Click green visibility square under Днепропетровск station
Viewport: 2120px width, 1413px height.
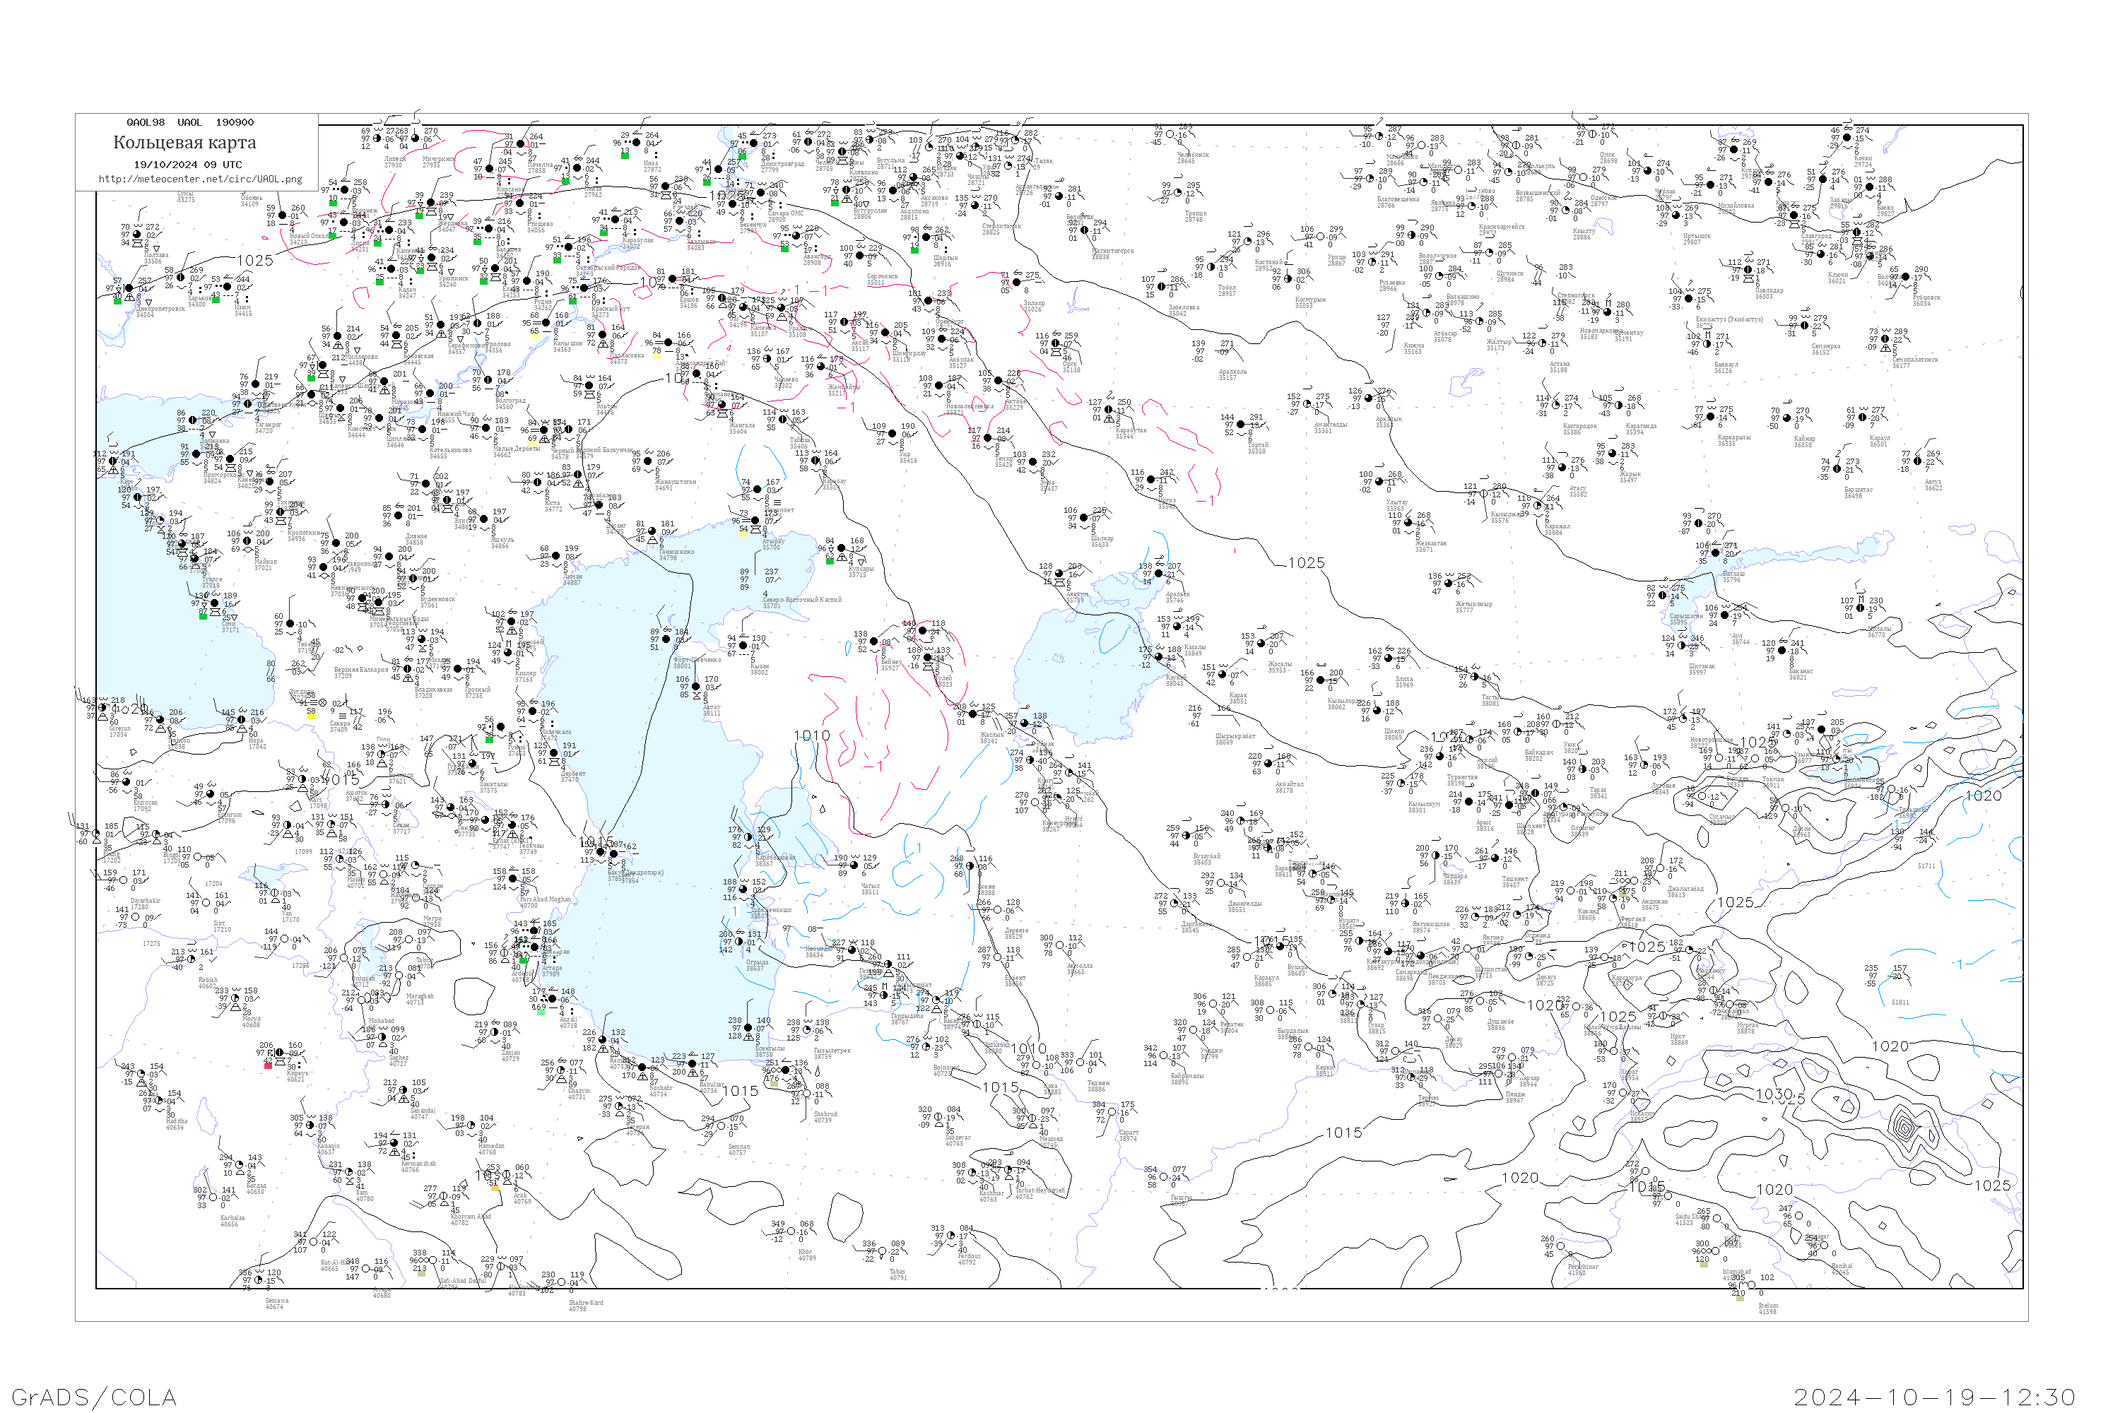117,301
